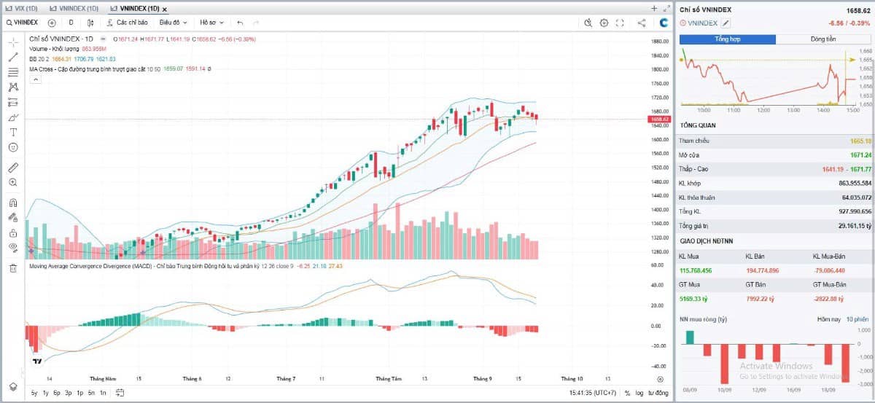Screen dimensions: 875x403
Task: Select the 6p time range
Action: (57, 393)
